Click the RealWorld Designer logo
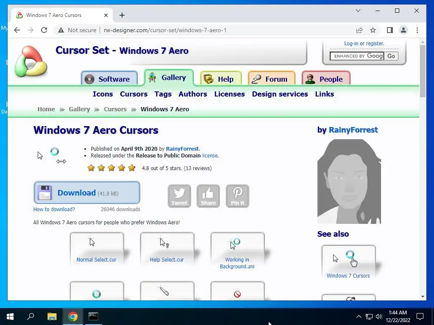Image resolution: width=434 pixels, height=325 pixels. pyautogui.click(x=31, y=61)
